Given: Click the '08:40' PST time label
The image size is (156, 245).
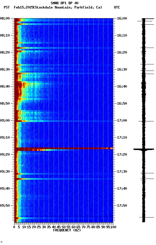Looking at the screenshot, I should (x=5, y=86).
